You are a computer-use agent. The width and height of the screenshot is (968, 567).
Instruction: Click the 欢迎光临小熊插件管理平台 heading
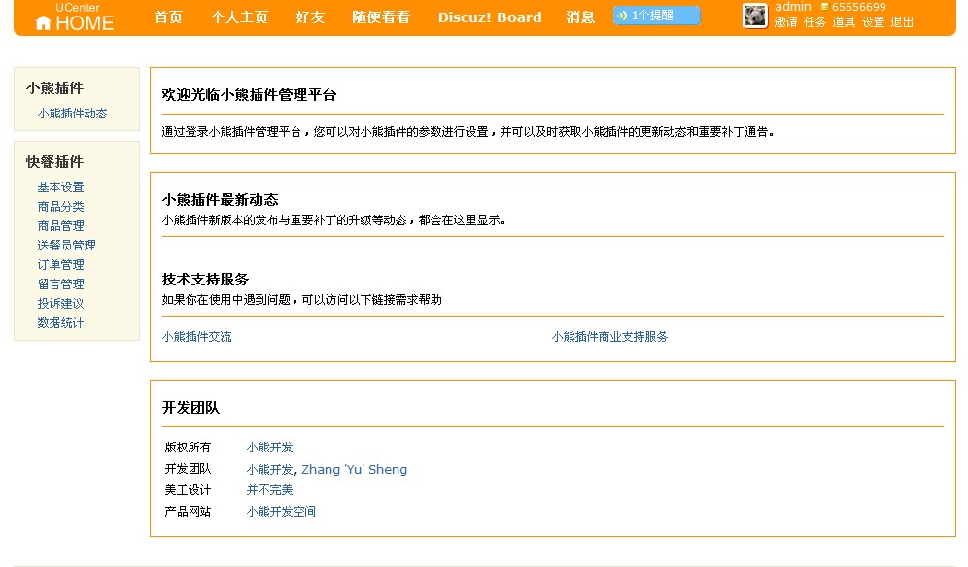250,95
